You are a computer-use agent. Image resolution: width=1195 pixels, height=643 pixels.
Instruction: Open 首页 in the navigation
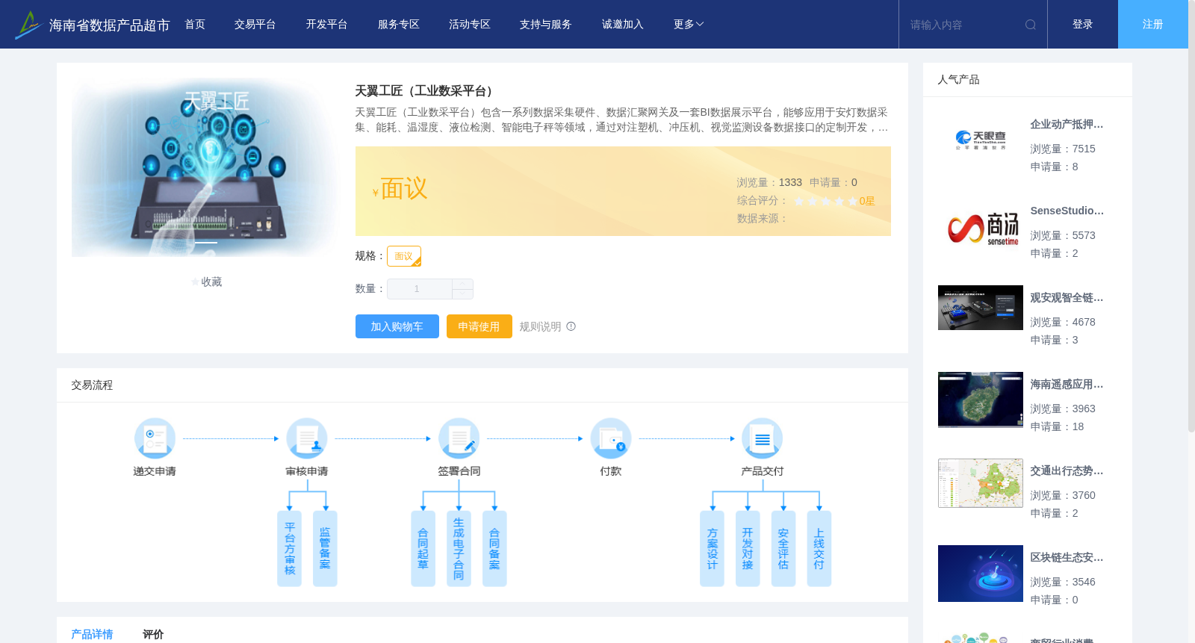195,25
